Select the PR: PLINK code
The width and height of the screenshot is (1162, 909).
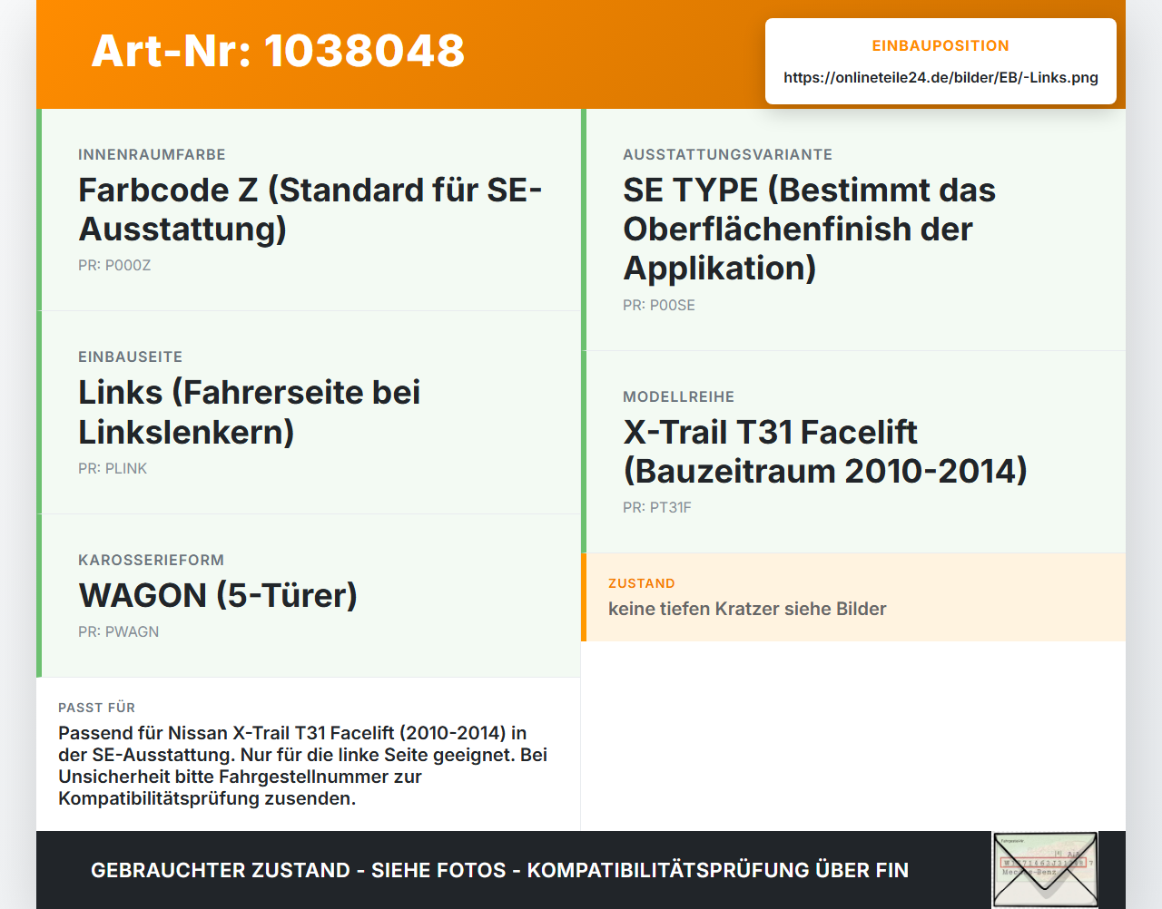[113, 469]
